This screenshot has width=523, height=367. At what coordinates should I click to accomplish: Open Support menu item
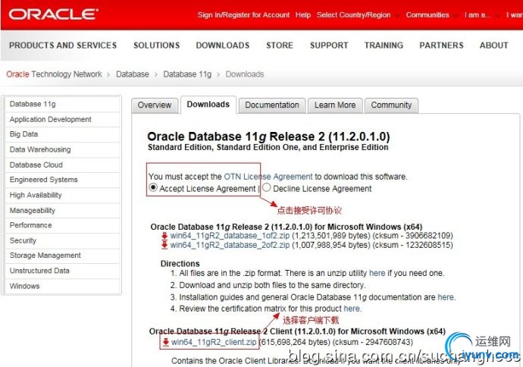coord(329,45)
